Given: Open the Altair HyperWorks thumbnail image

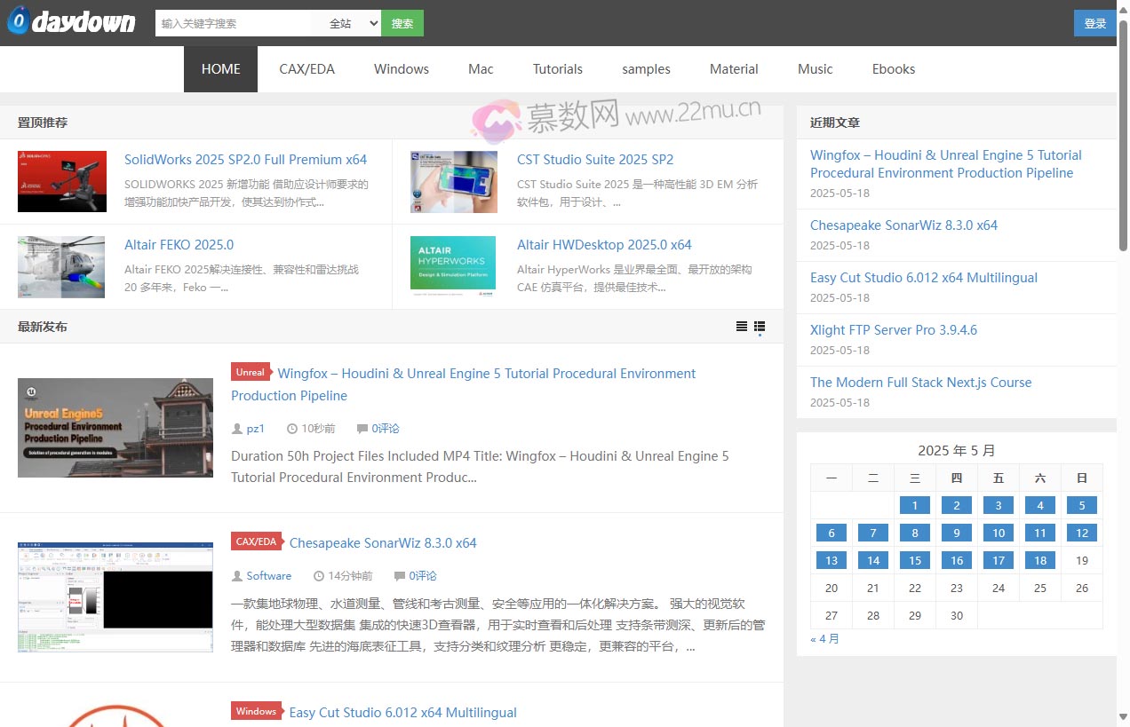Looking at the screenshot, I should pyautogui.click(x=453, y=263).
